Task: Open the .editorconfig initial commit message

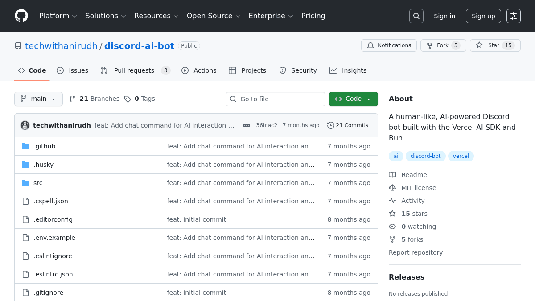Action: (197, 219)
